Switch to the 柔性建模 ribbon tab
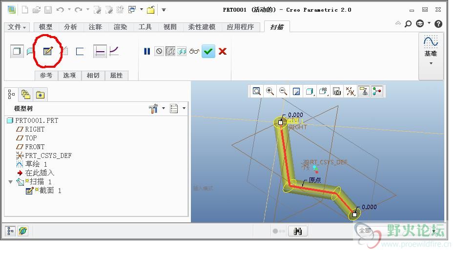The width and height of the screenshot is (456, 253). click(x=202, y=27)
